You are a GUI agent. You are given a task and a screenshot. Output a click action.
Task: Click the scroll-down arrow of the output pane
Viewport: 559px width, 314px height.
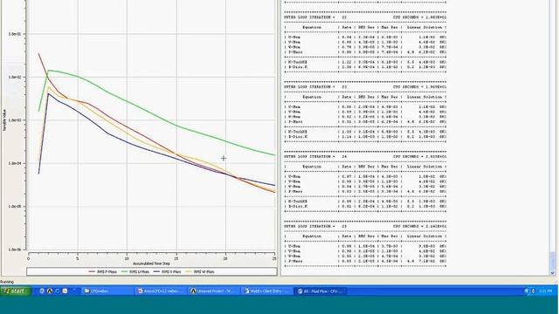[x=553, y=273]
